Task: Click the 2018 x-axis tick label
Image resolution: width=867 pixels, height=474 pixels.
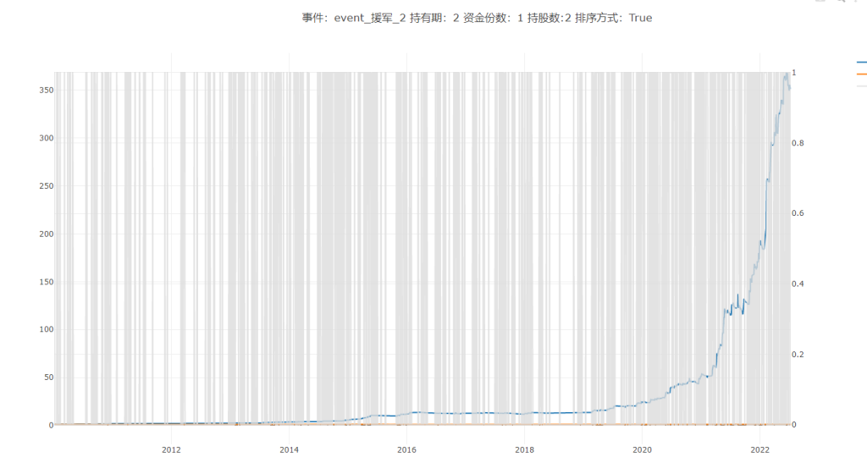Action: (x=524, y=449)
